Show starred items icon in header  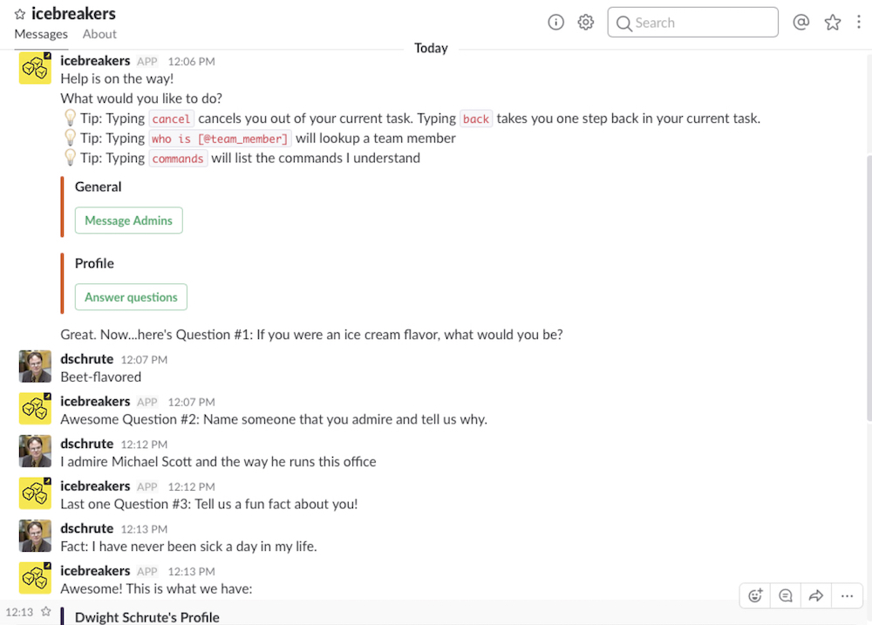pos(833,23)
